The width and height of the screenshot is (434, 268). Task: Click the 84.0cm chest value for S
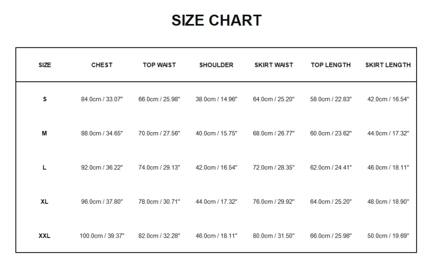pyautogui.click(x=102, y=99)
